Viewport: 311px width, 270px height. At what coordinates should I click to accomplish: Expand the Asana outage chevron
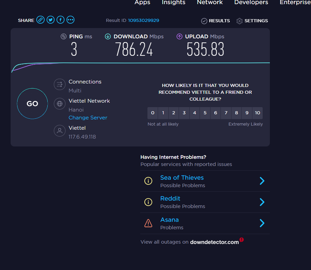(262, 223)
